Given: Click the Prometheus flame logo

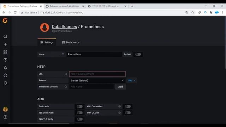Looking at the screenshot, I should click(x=44, y=28).
